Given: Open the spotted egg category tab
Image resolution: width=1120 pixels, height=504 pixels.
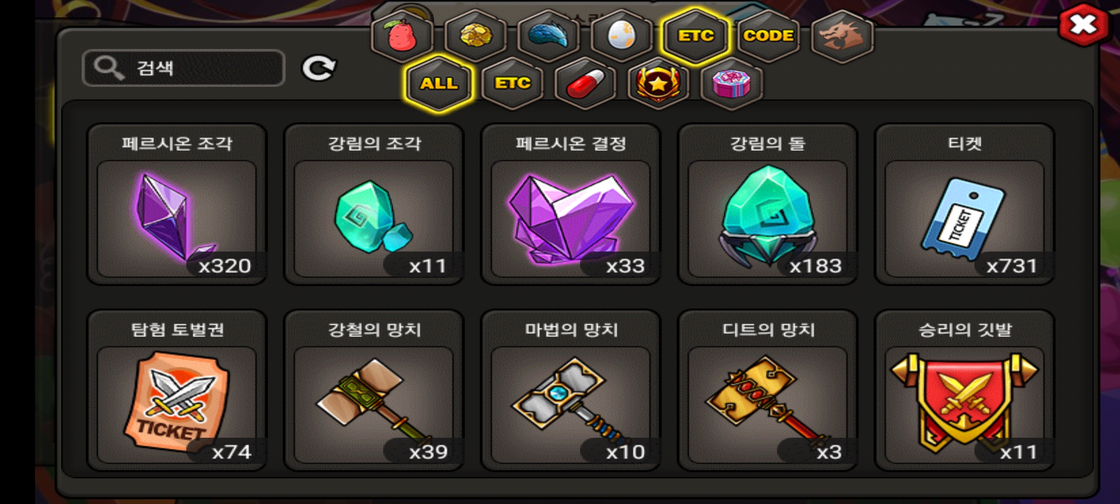Looking at the screenshot, I should 622,36.
